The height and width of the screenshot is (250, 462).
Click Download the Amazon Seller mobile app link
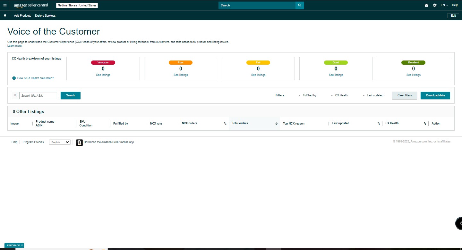[109, 142]
